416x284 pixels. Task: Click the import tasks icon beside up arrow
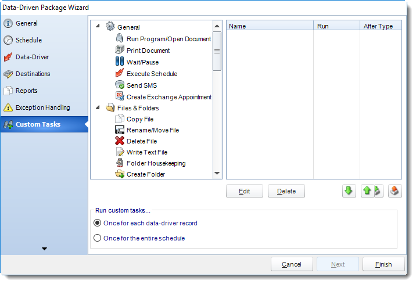click(x=379, y=191)
